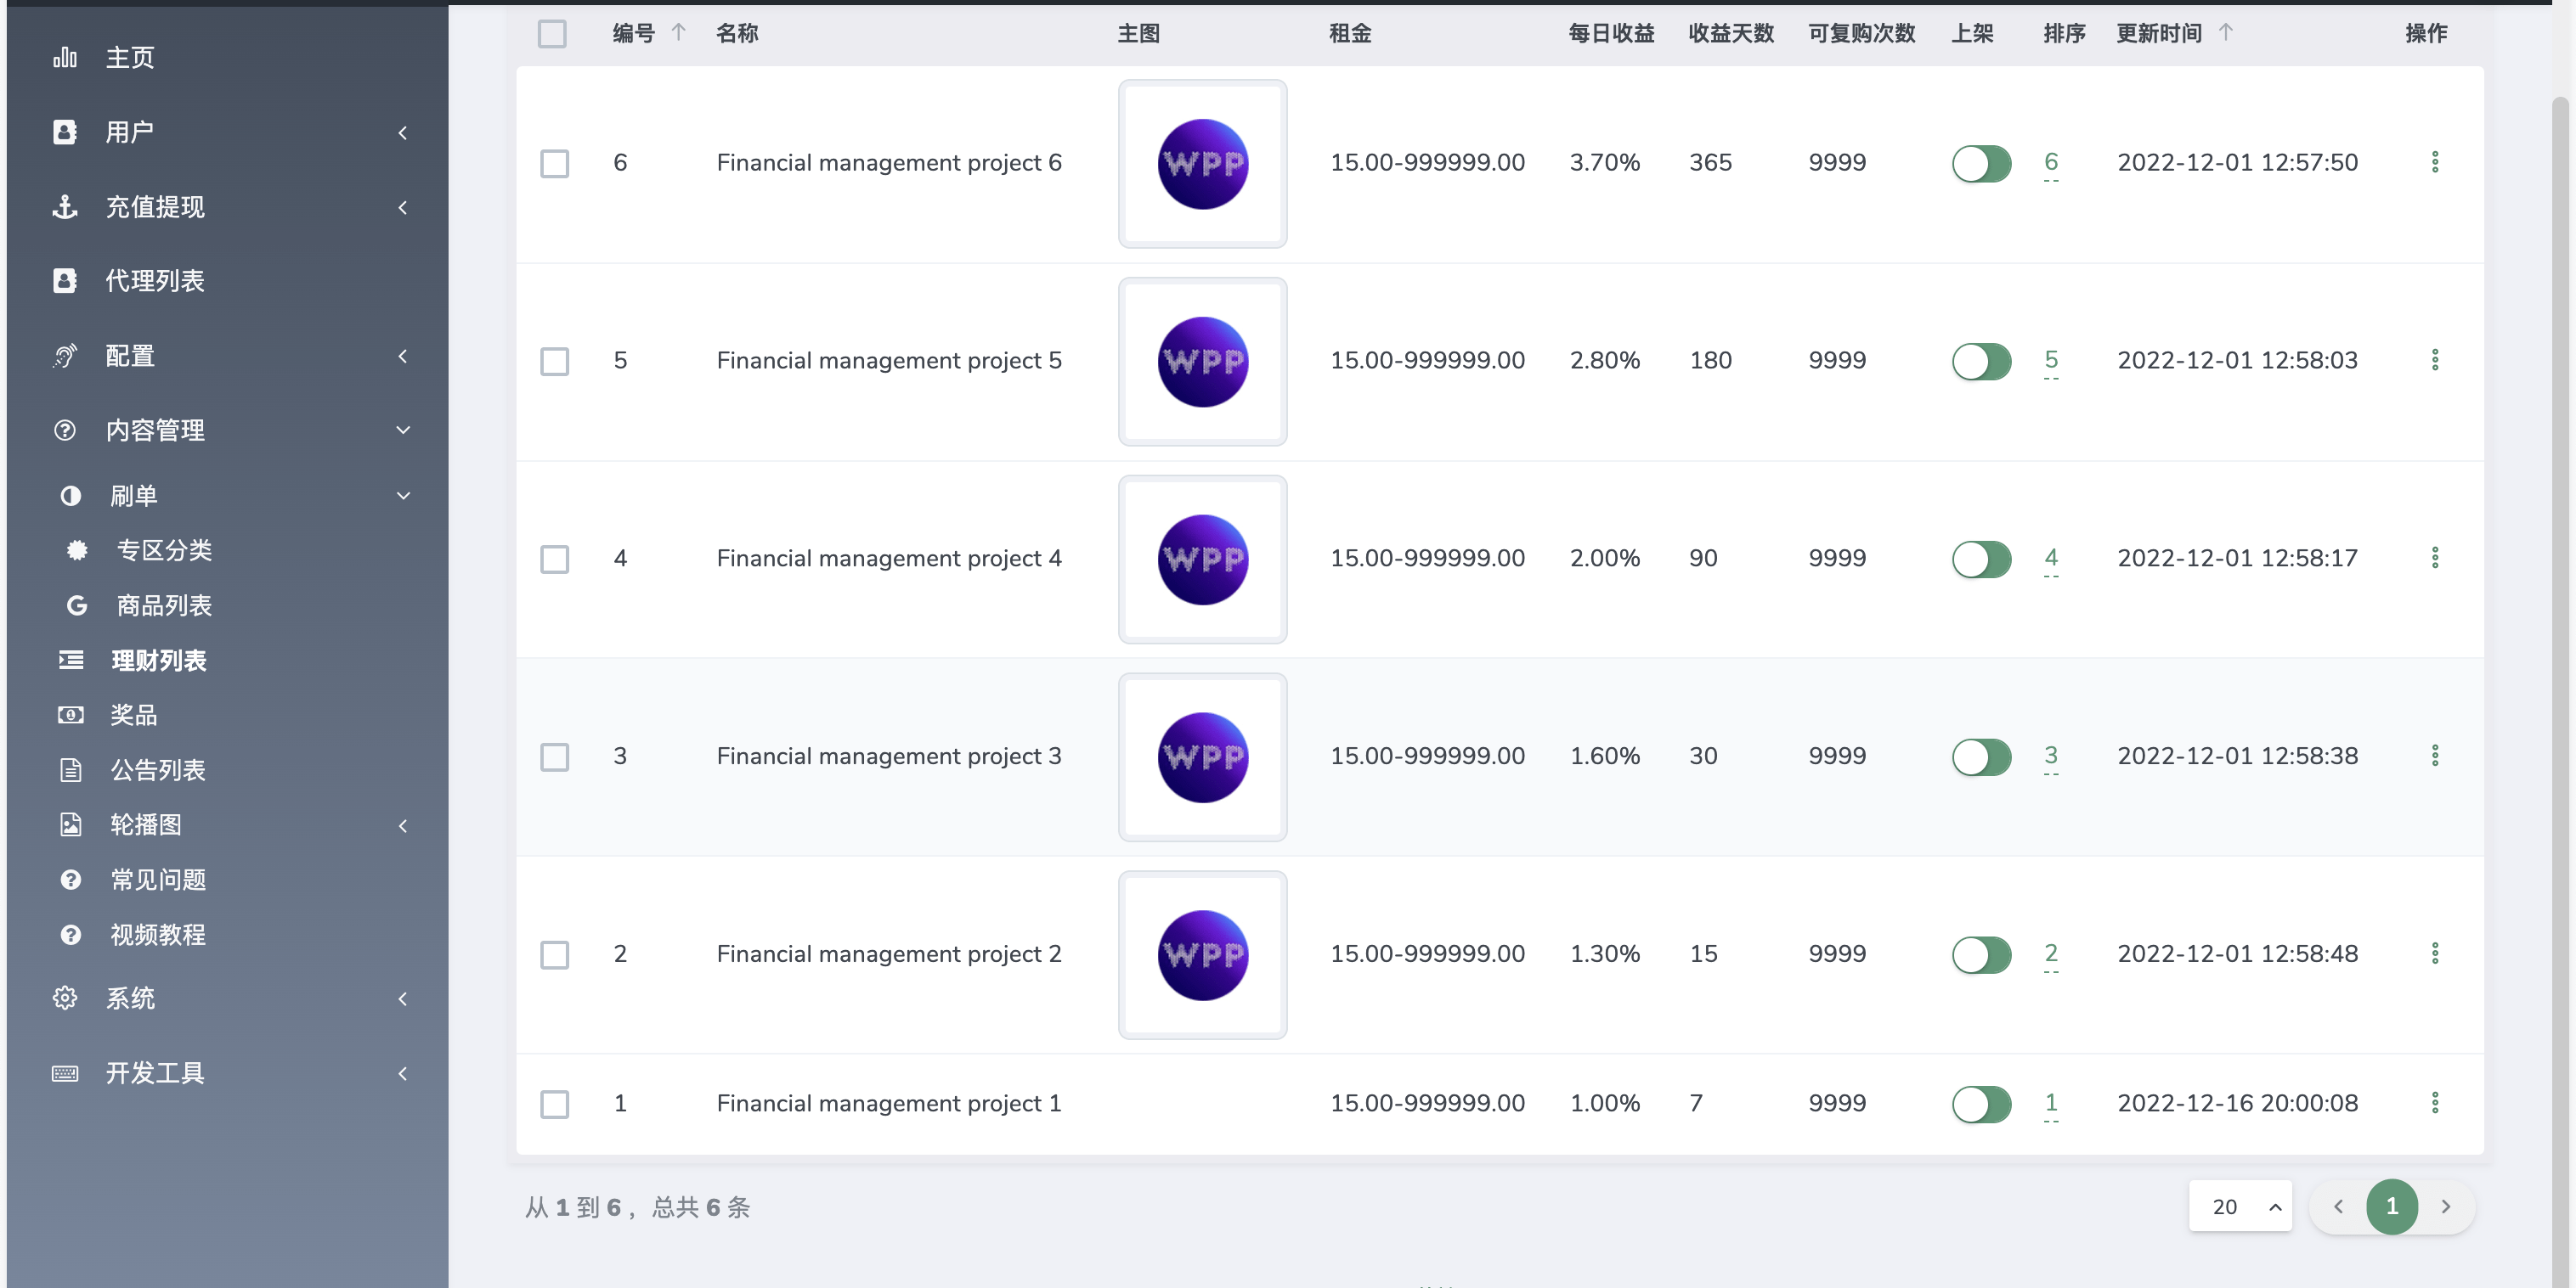Check the box for Financial management project 2
The width and height of the screenshot is (2576, 1288).
pyautogui.click(x=554, y=954)
